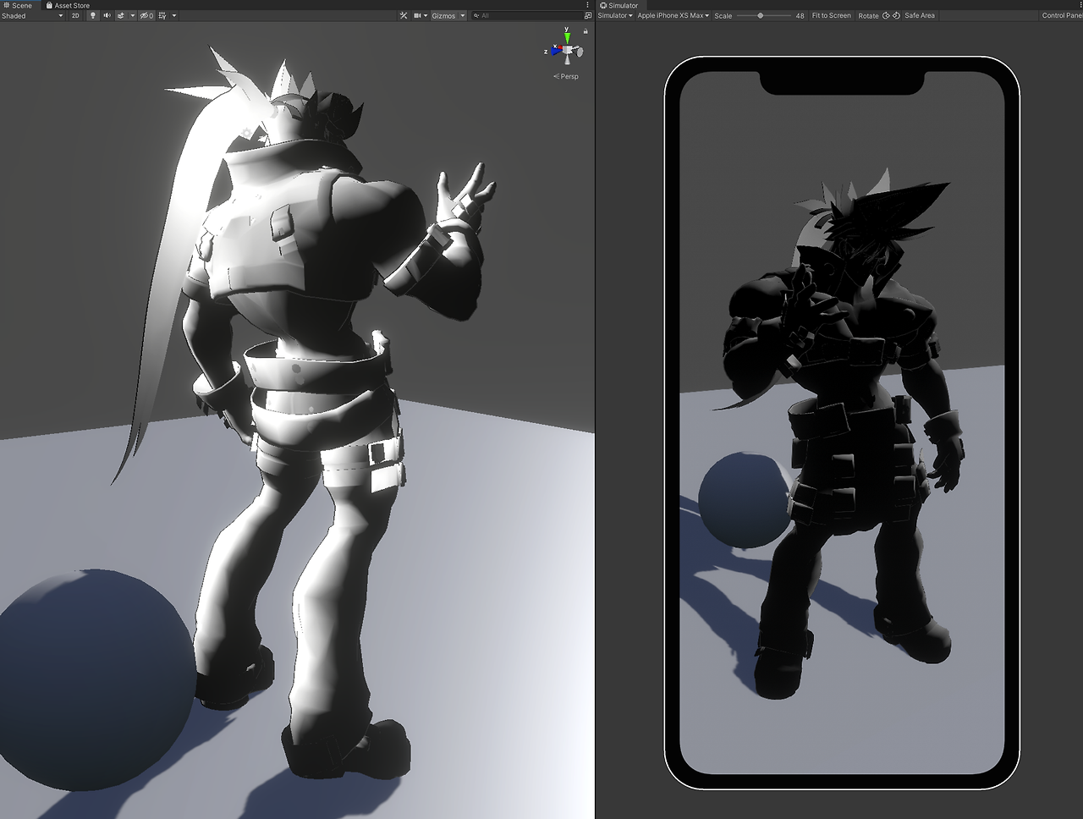The image size is (1083, 819).
Task: Click the Scale label in Simulator toolbar
Action: (723, 16)
